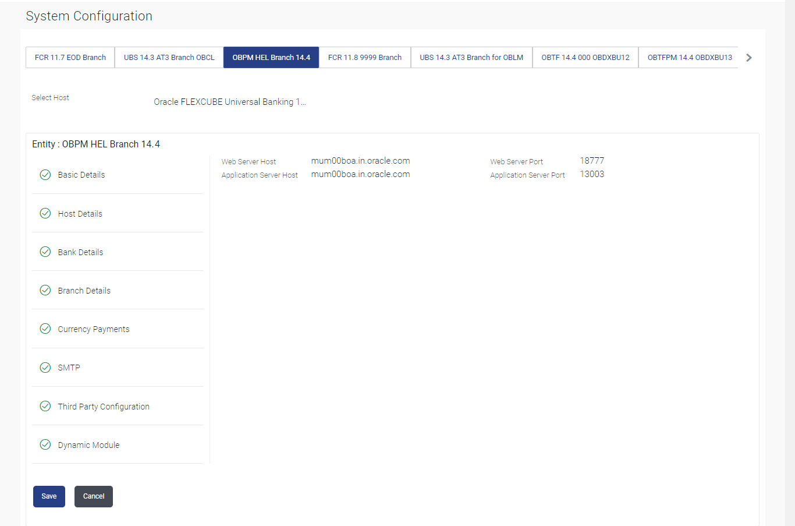Click the Basic Details green checkmark icon
Screen dimensions: 795x526
click(45, 175)
